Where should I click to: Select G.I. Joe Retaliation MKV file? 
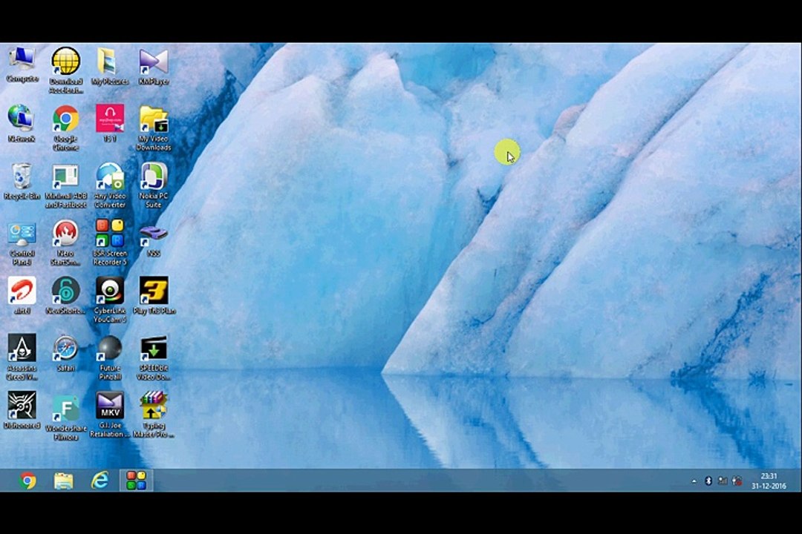(x=109, y=415)
